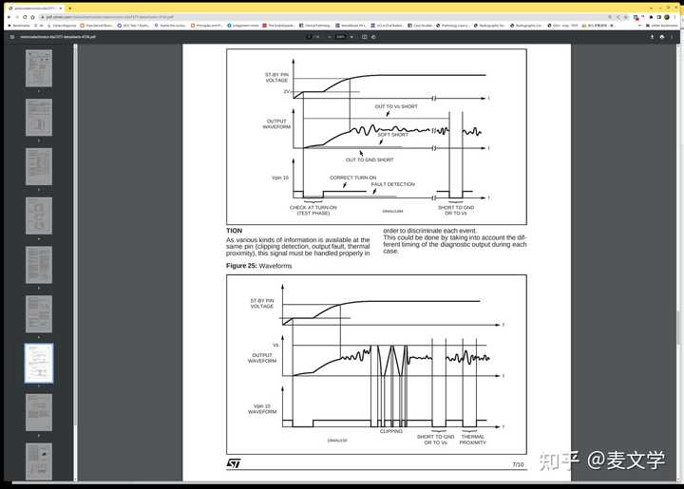Screen dimensions: 684x489
Task: Open the last visible page thumbnail
Action: (39, 461)
